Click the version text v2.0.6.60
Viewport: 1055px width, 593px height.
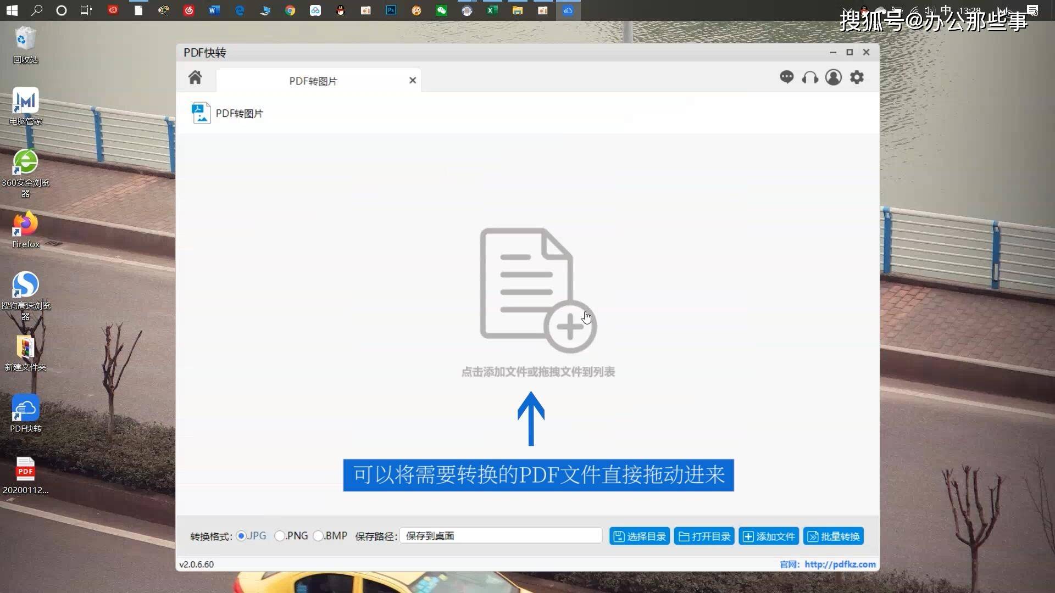click(197, 564)
